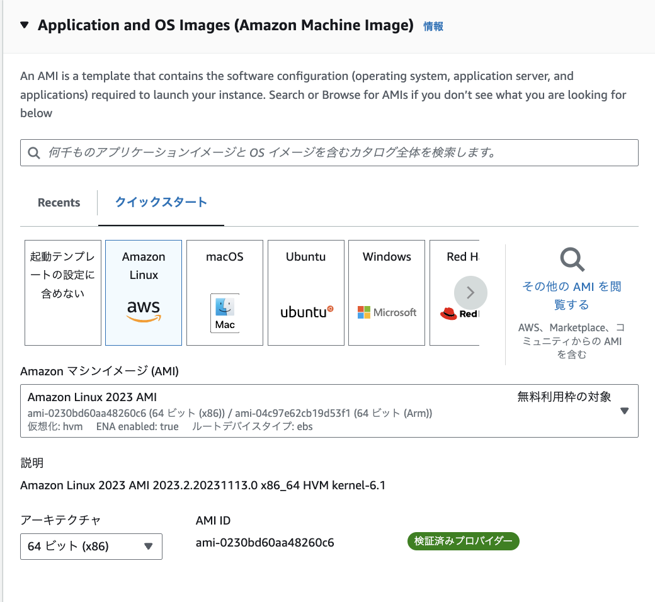Click the ami-0230bd60aa48260c6 AMI ID value

(x=265, y=543)
